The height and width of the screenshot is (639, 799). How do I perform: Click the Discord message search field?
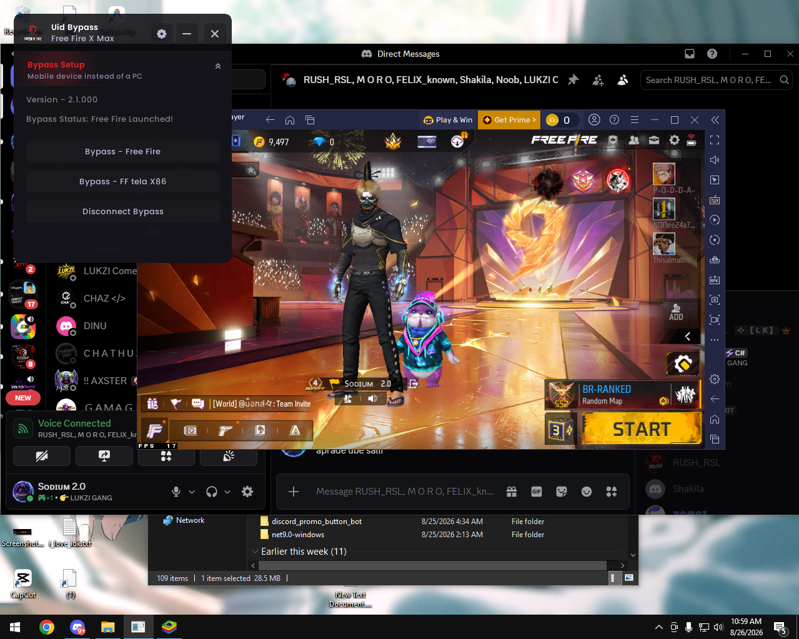[x=717, y=80]
